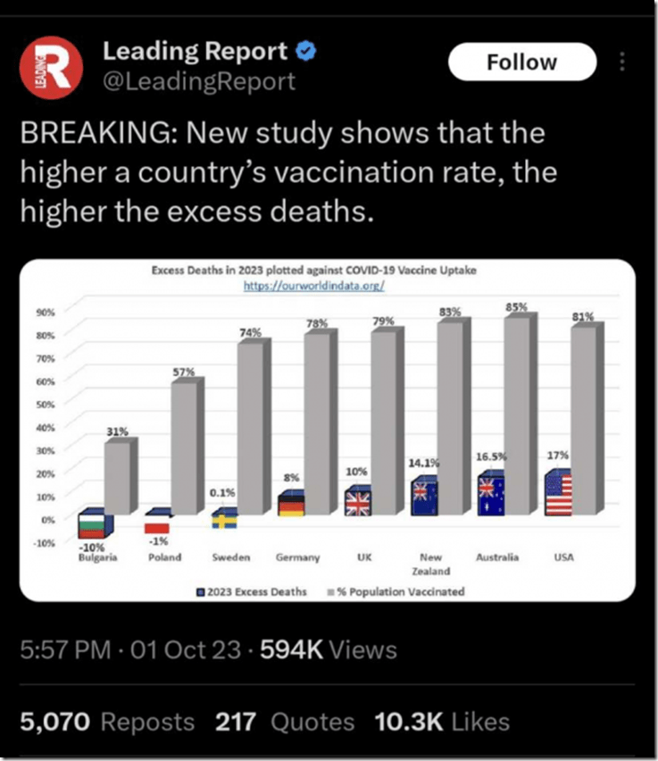Screen dimensions: 658x761
Task: Open the three-dot more options menu
Action: 622,63
